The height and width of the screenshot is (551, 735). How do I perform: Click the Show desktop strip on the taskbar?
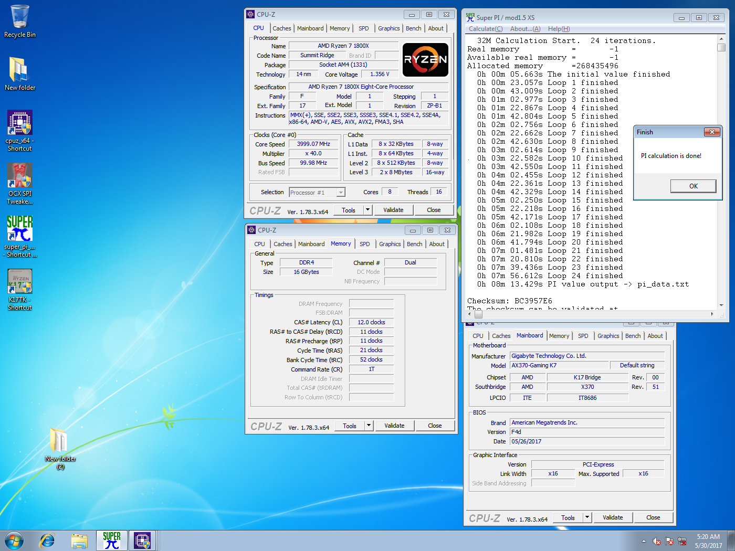click(x=731, y=541)
